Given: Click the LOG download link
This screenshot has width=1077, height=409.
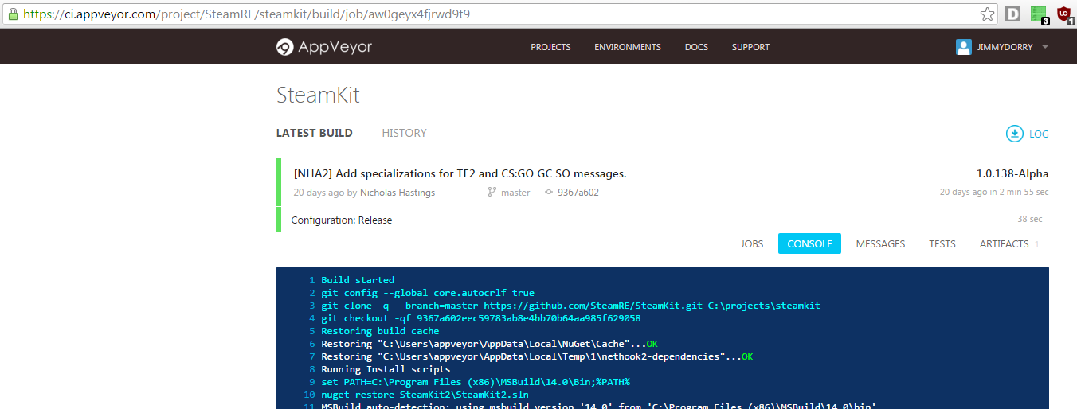Looking at the screenshot, I should 1039,134.
